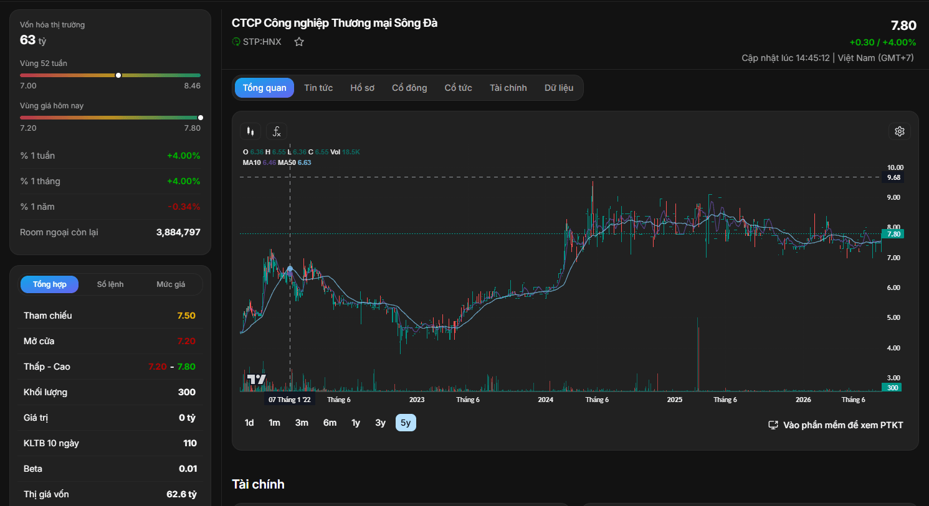Click the Cập nhật lúc 14:45:12 timestamp

(x=786, y=58)
